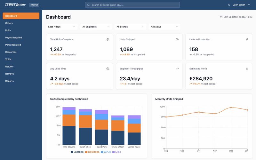Open Parts Required in the sidebar

point(21,45)
